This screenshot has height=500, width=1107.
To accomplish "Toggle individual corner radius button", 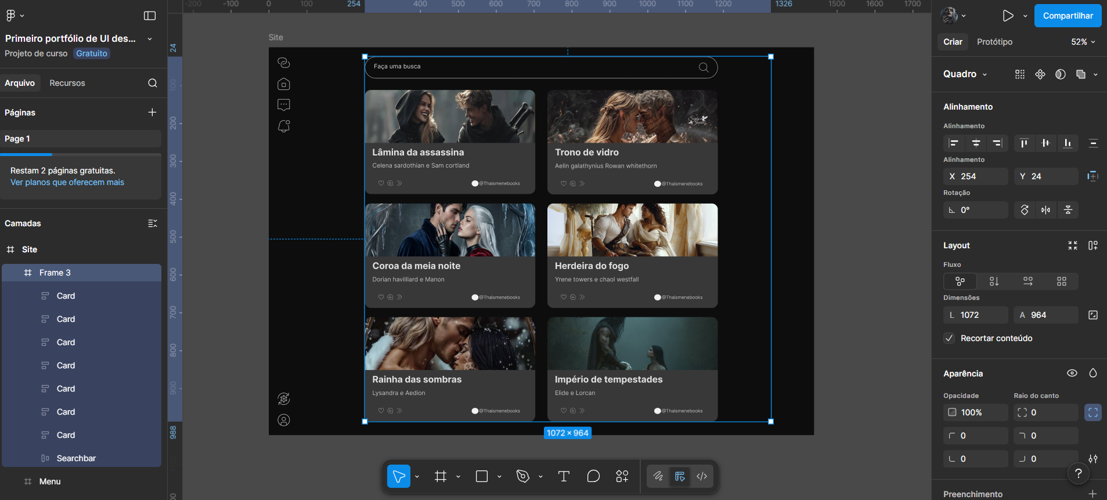I will click(x=1092, y=412).
